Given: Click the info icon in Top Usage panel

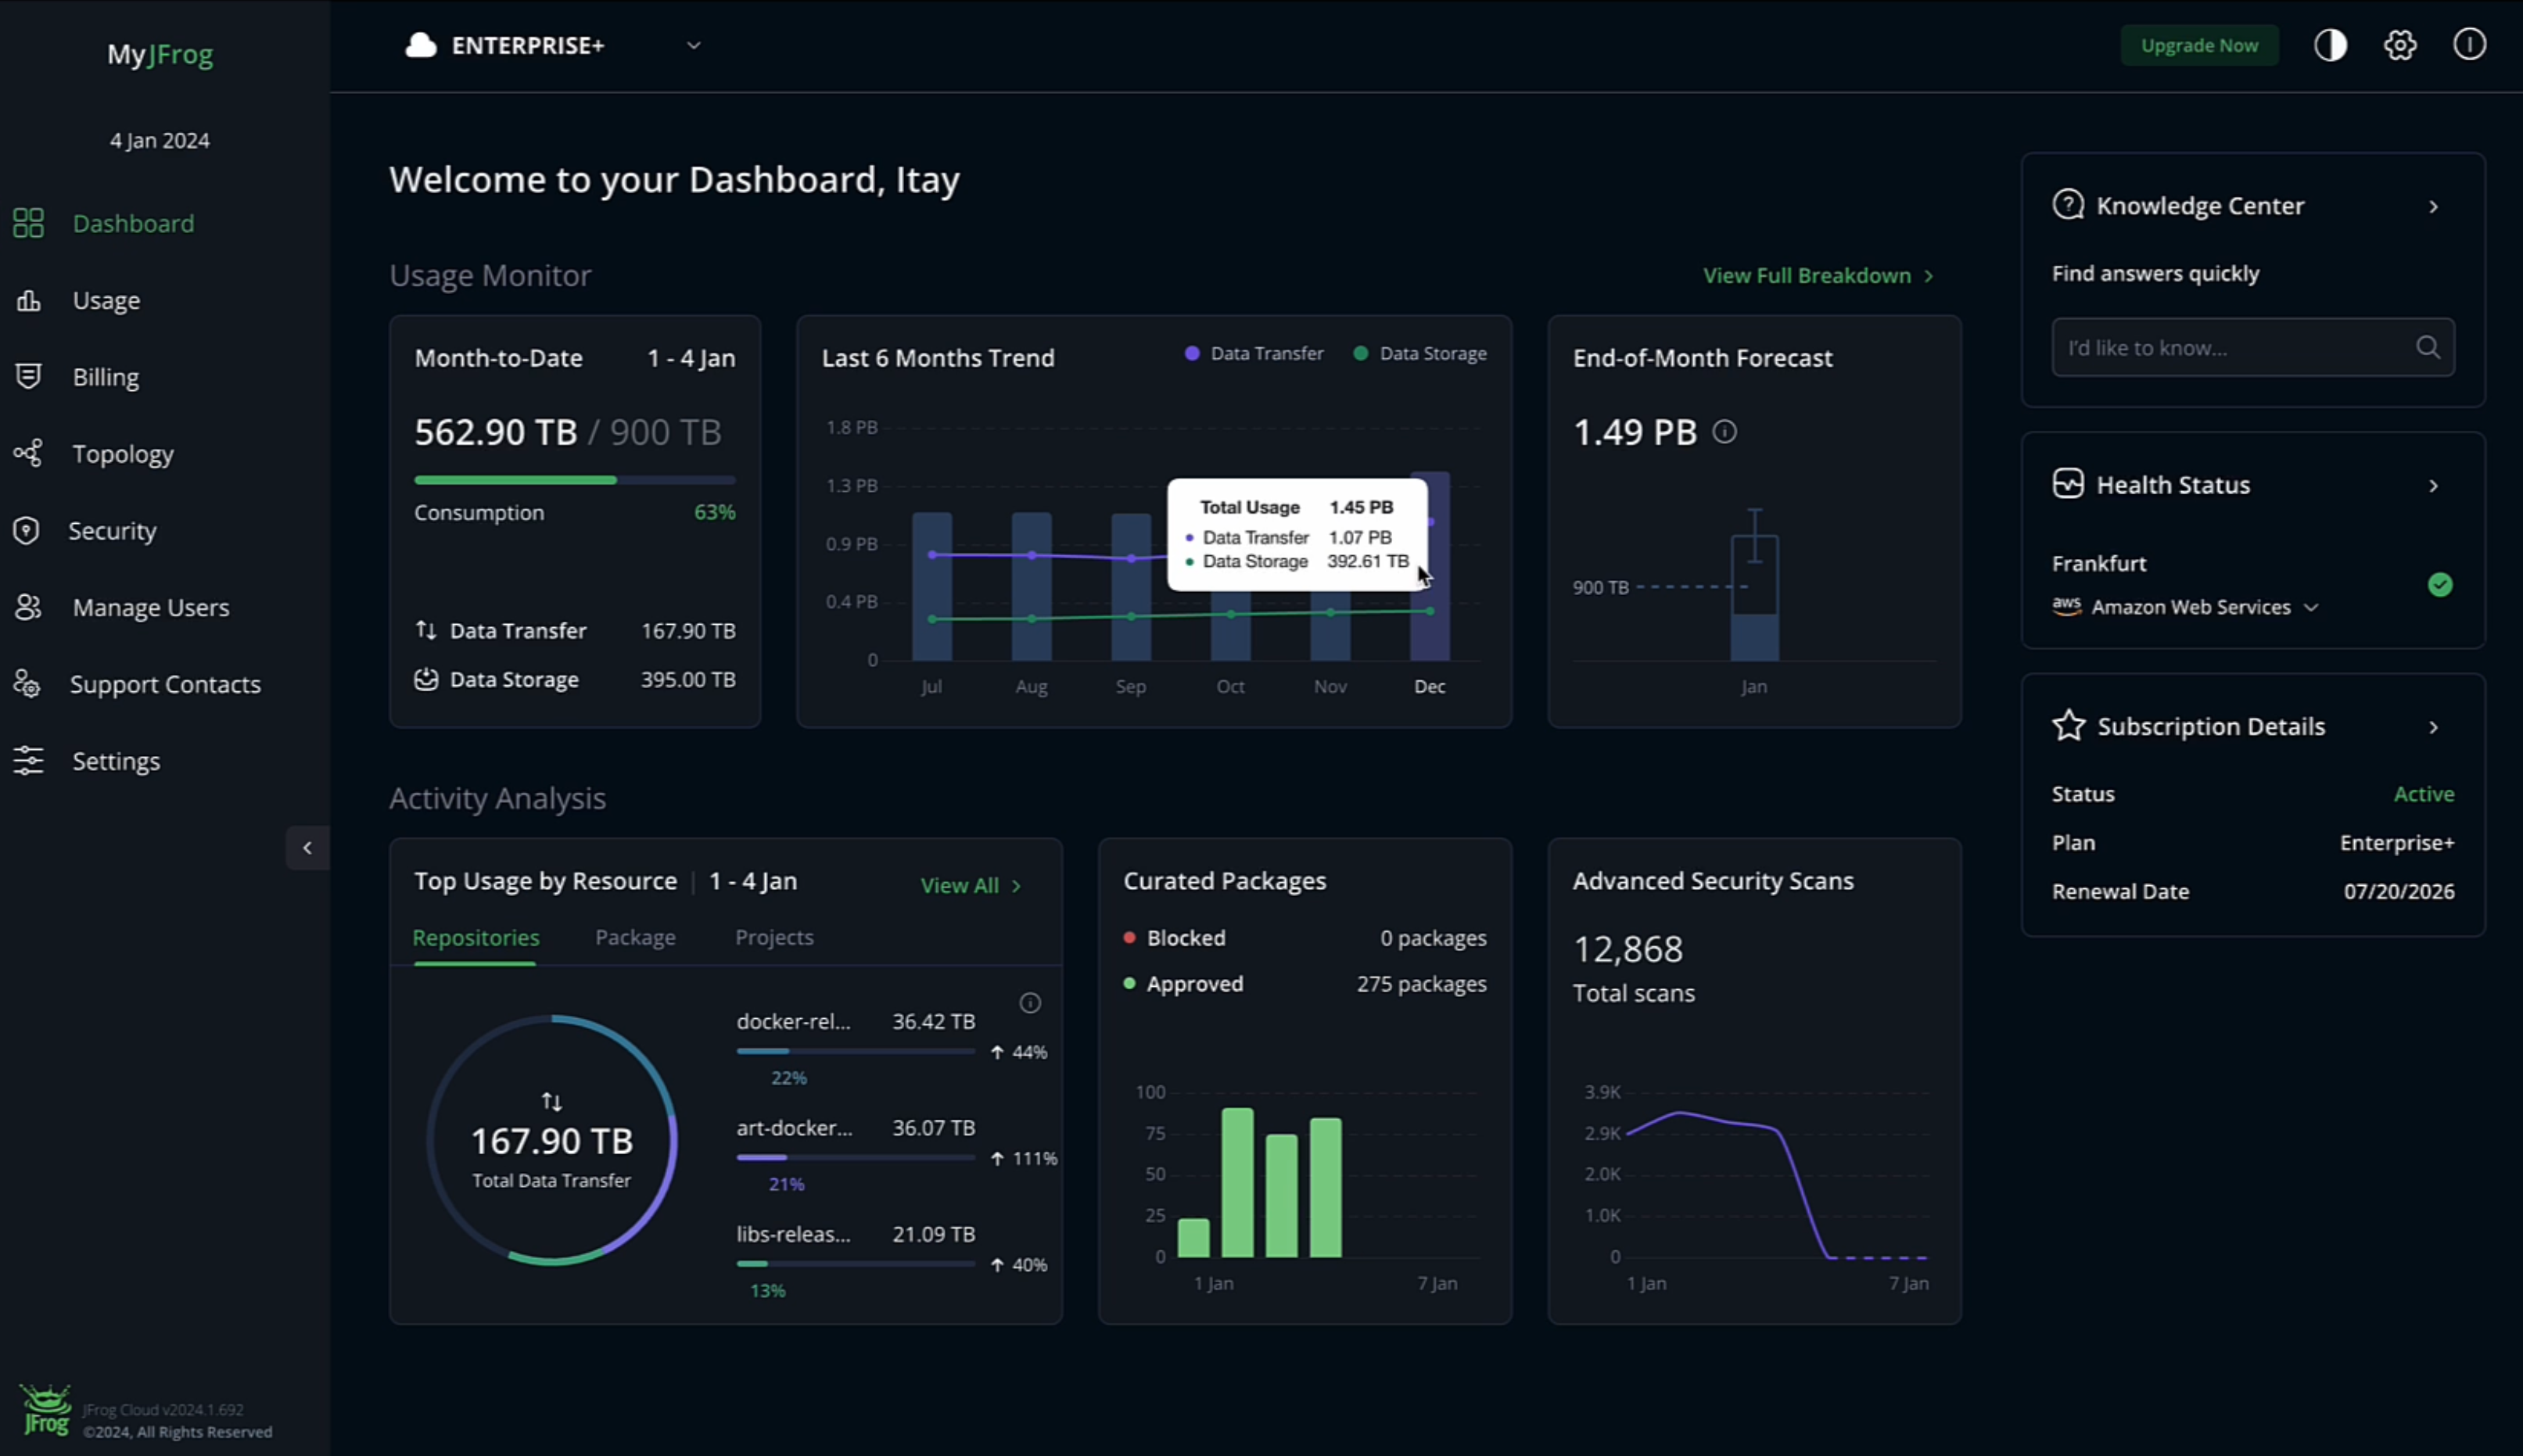Looking at the screenshot, I should pyautogui.click(x=1030, y=1003).
